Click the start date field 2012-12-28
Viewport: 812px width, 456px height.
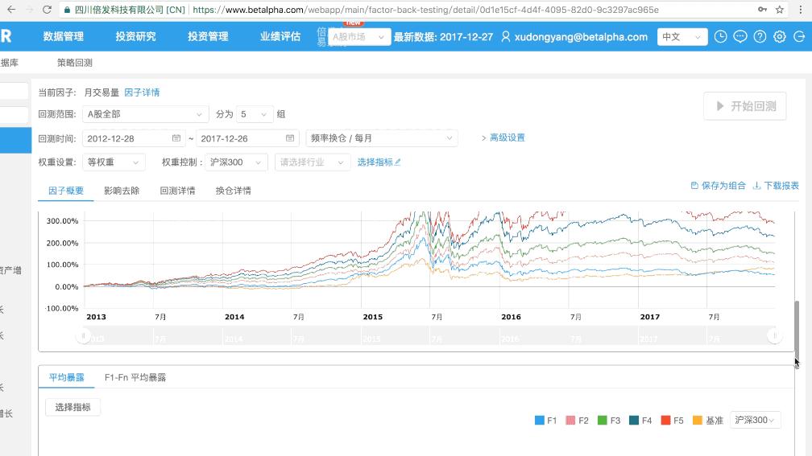134,138
